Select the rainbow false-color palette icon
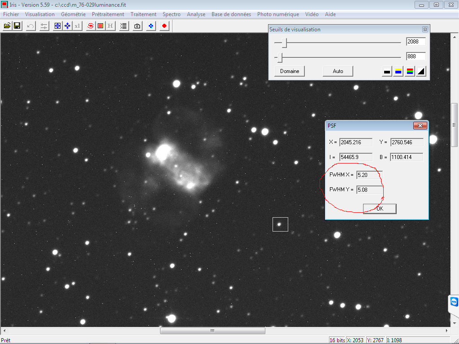The image size is (459, 344). click(410, 71)
